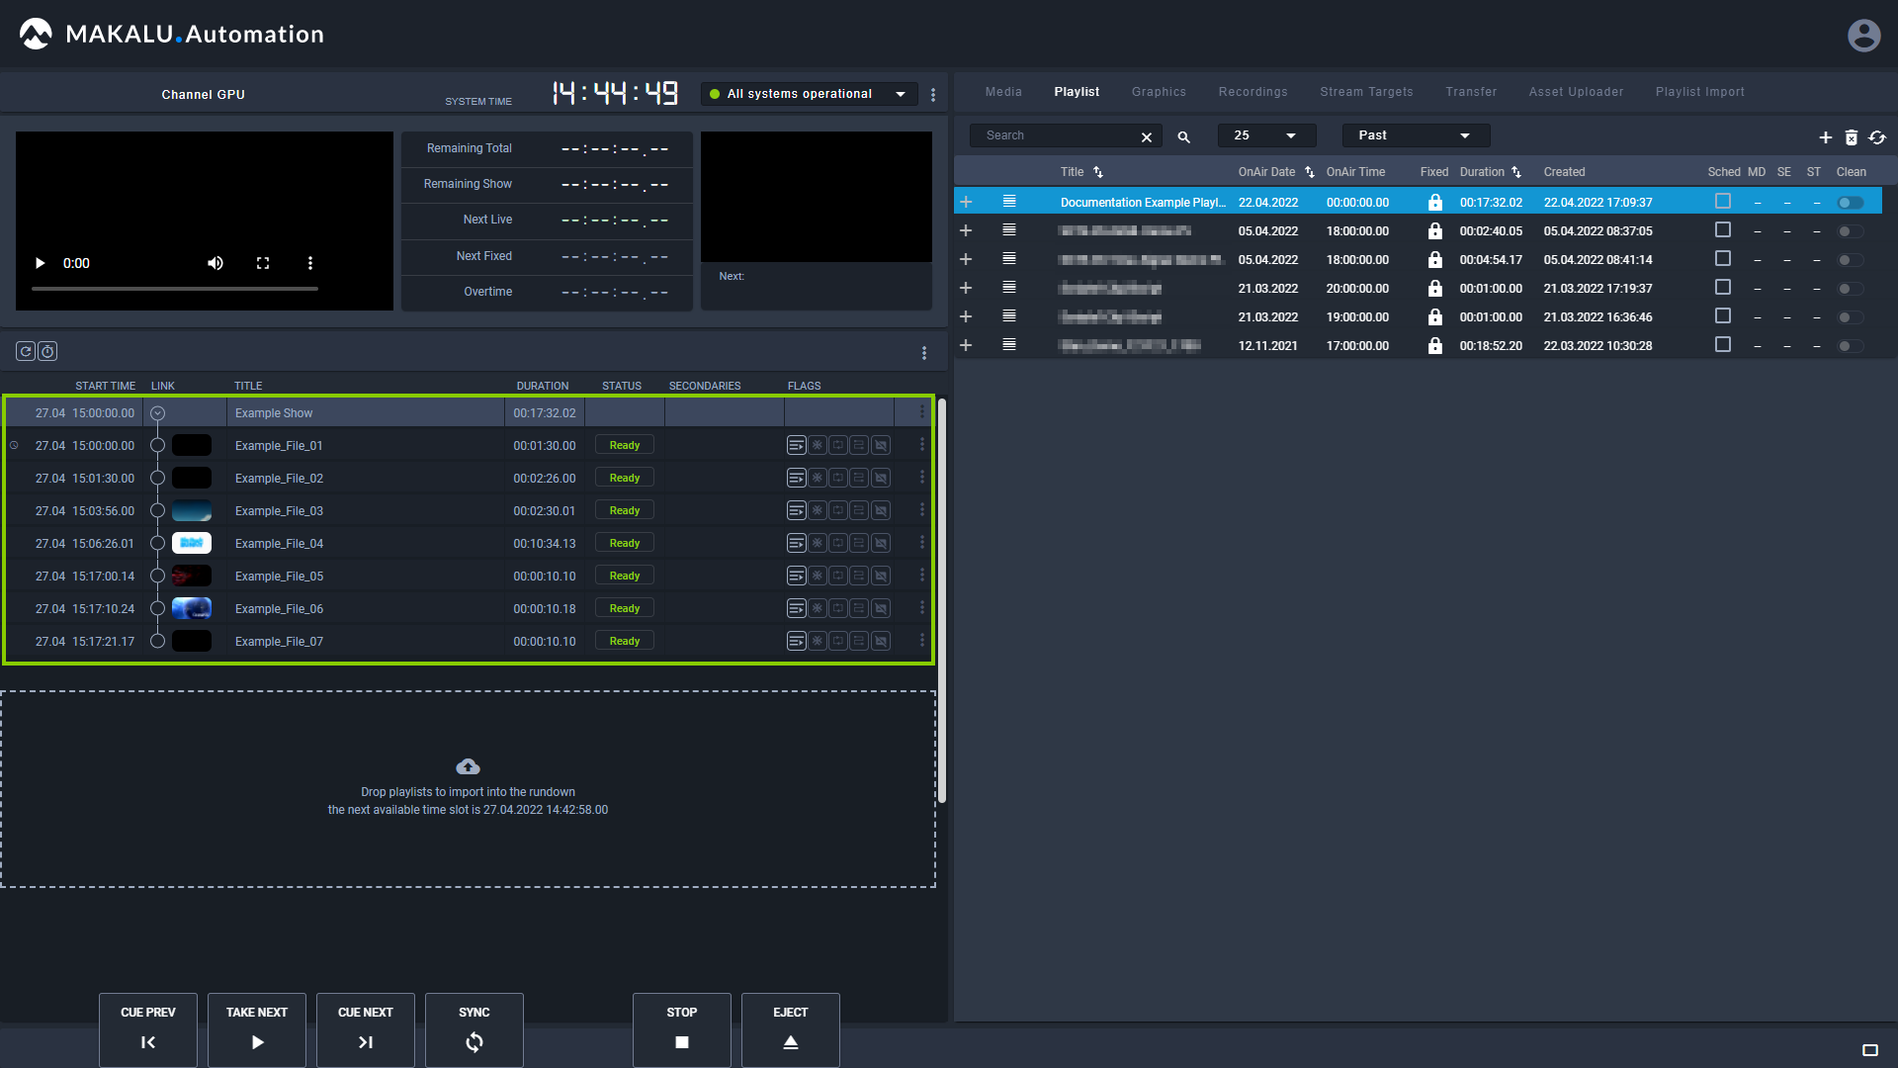
Task: Click the last flag icon for Example_File_03
Action: pyautogui.click(x=881, y=510)
